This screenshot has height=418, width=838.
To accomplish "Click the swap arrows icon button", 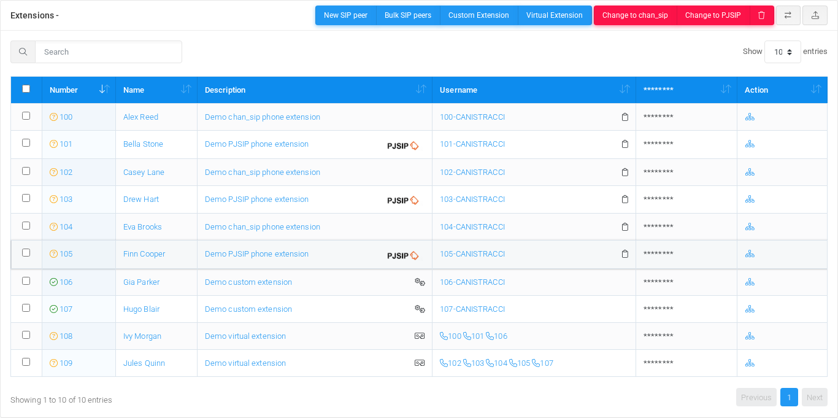I will [788, 15].
